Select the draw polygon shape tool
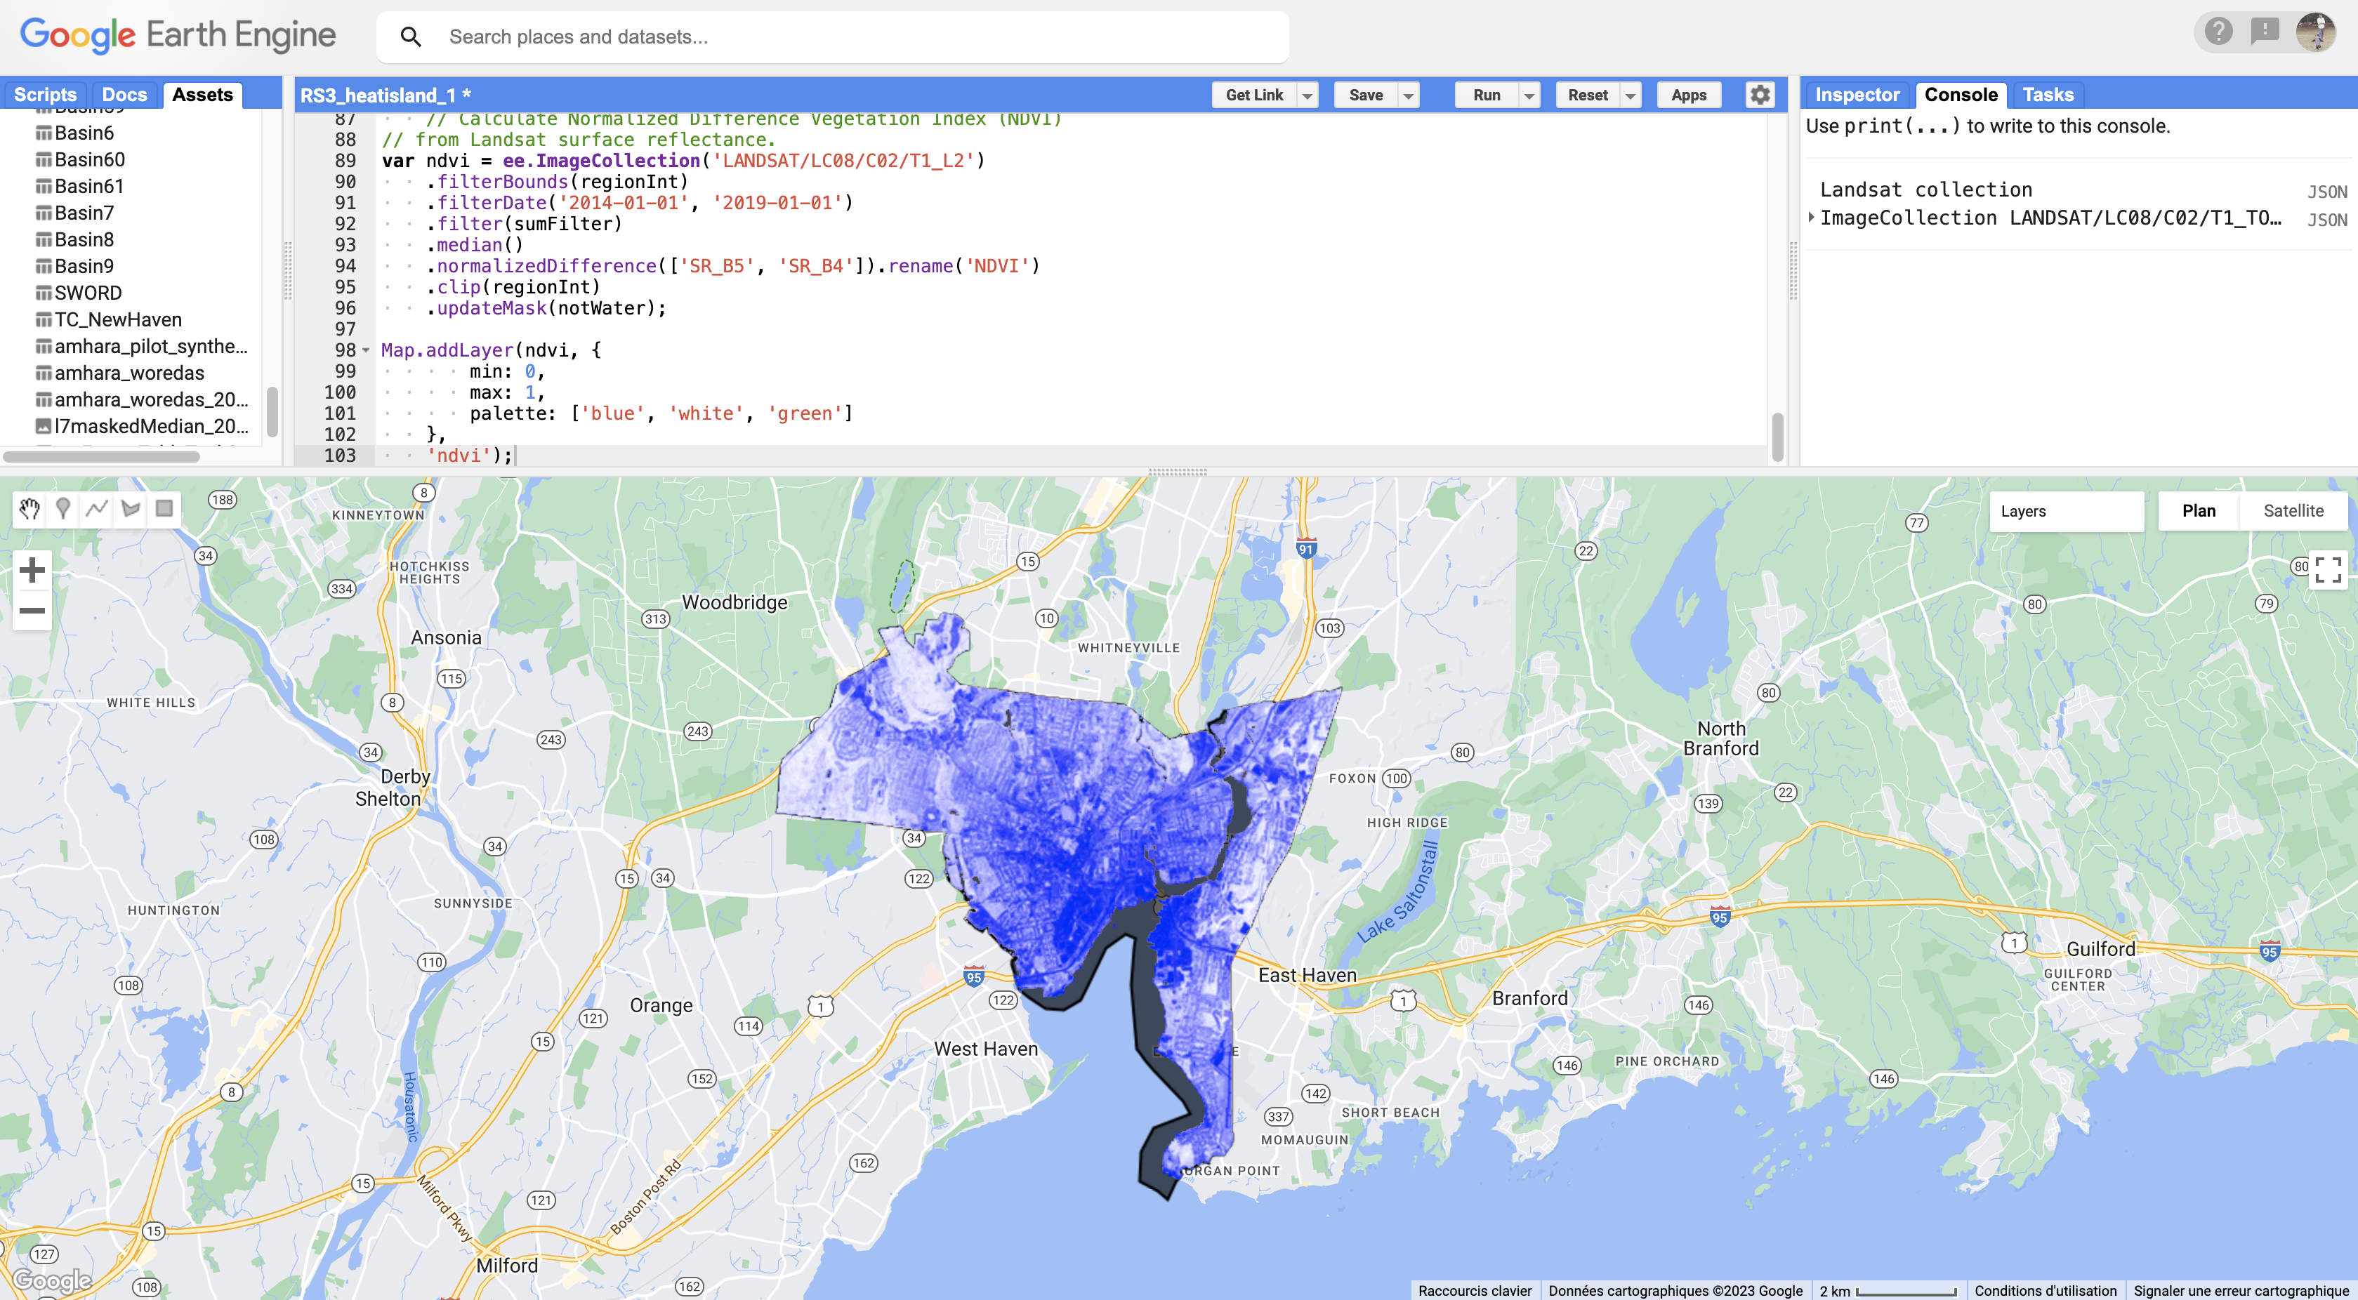Screen dimensions: 2358x1300 coord(131,509)
